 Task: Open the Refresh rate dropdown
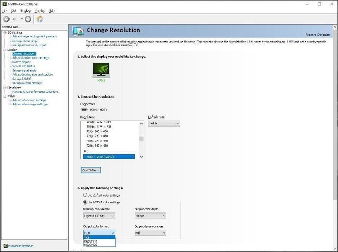[x=164, y=123]
